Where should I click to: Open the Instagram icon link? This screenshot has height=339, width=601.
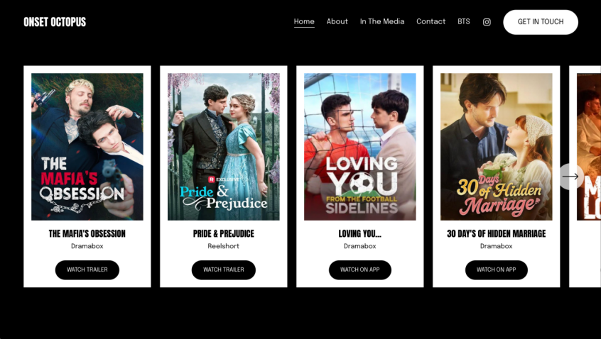487,22
